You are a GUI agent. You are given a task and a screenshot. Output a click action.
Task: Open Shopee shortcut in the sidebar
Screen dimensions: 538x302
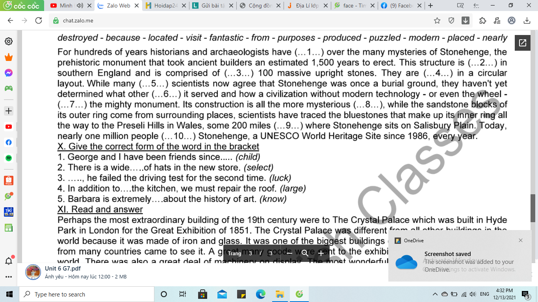point(8,180)
